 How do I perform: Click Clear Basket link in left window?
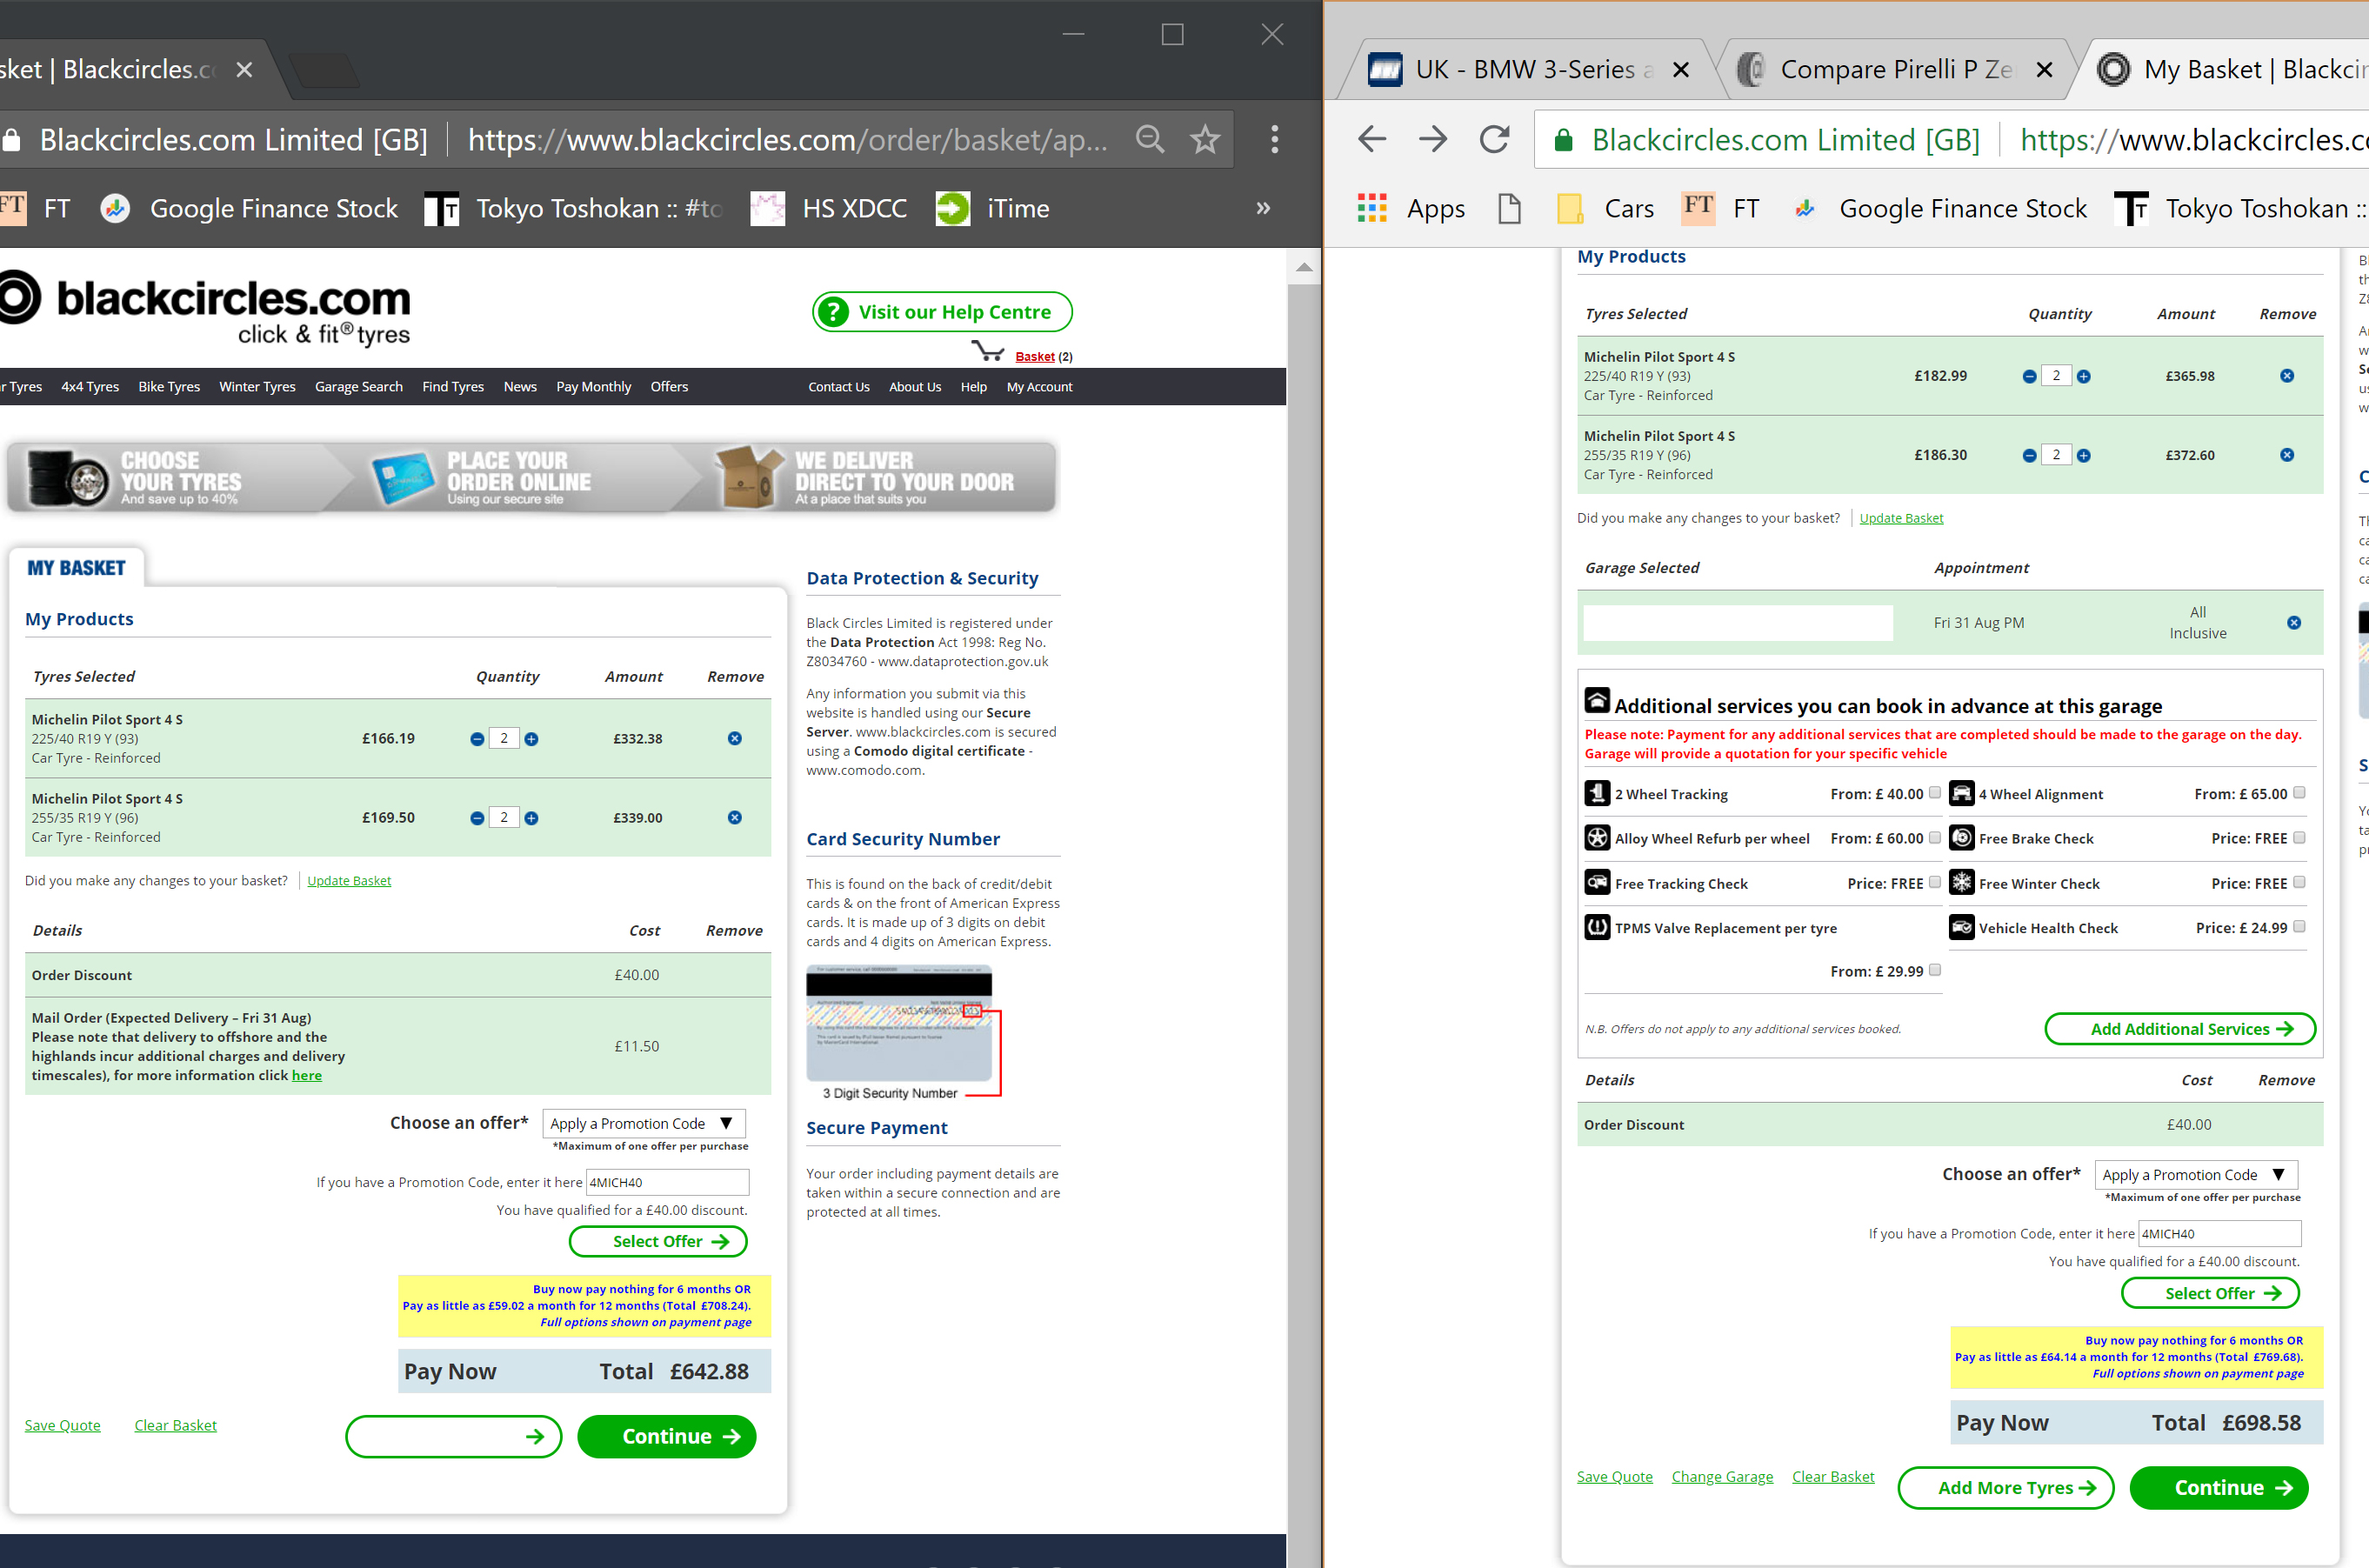[x=175, y=1426]
